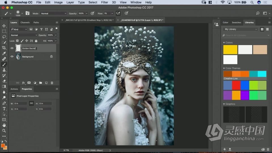The height and width of the screenshot is (153, 272).
Task: Select the Rectangle shape tool
Action: pos(4,120)
